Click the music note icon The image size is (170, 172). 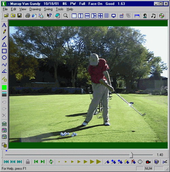pos(153,16)
